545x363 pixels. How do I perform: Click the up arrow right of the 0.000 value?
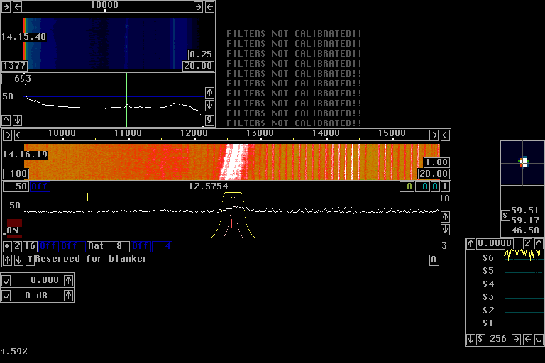tap(68, 280)
